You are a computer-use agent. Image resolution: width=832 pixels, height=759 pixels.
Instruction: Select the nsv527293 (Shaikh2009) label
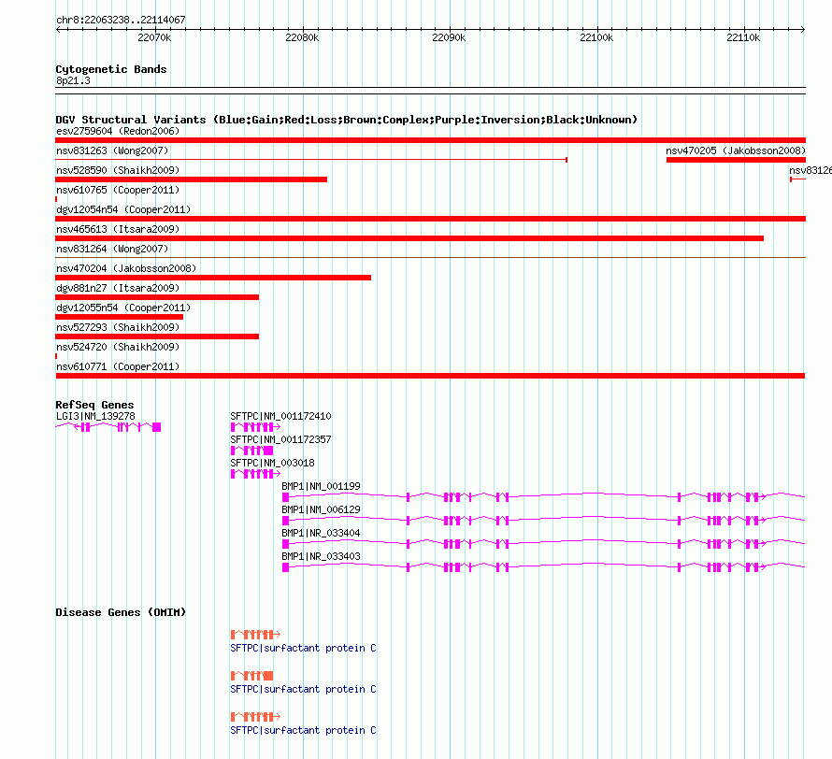click(118, 327)
